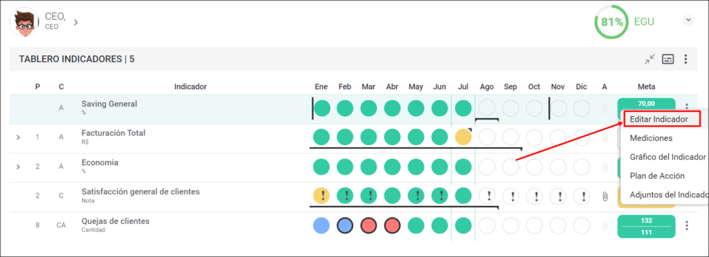Viewport: 709px width, 257px height.
Task: Click Satisfacción general May exclamation circle
Action: 416,196
